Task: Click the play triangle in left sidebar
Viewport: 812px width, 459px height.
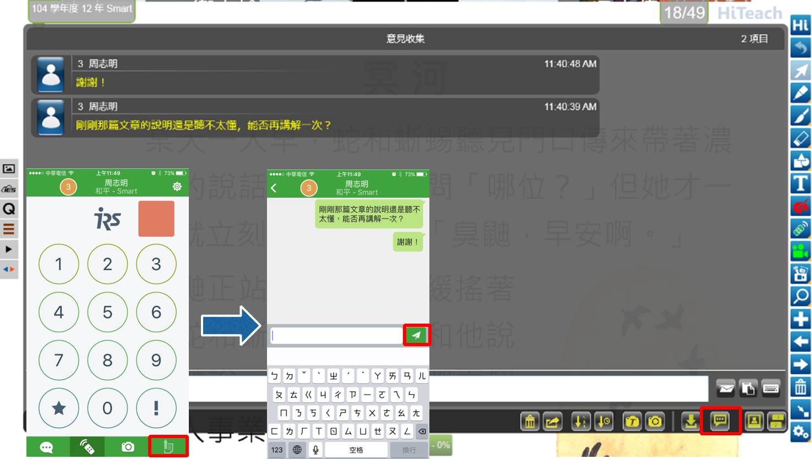Action: click(9, 249)
